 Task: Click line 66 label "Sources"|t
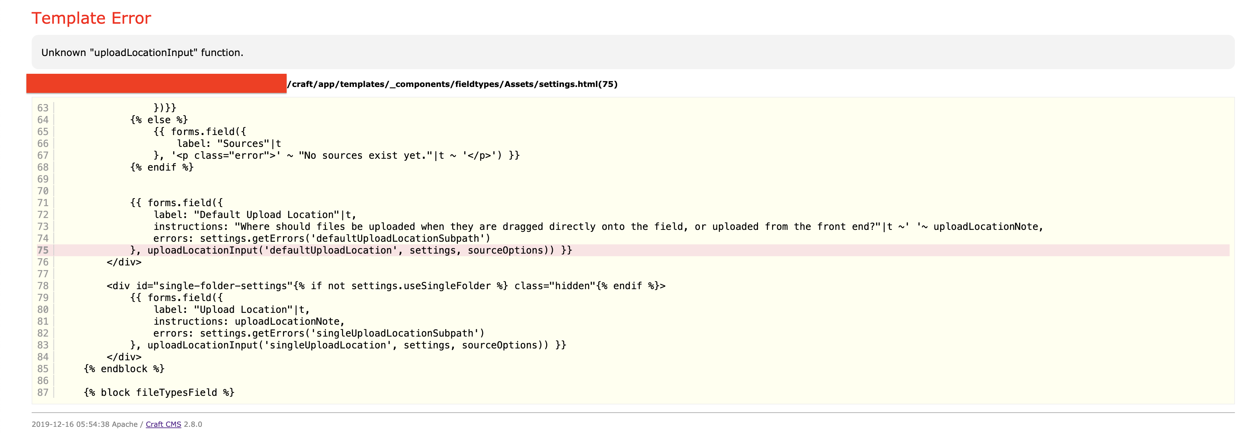point(229,143)
